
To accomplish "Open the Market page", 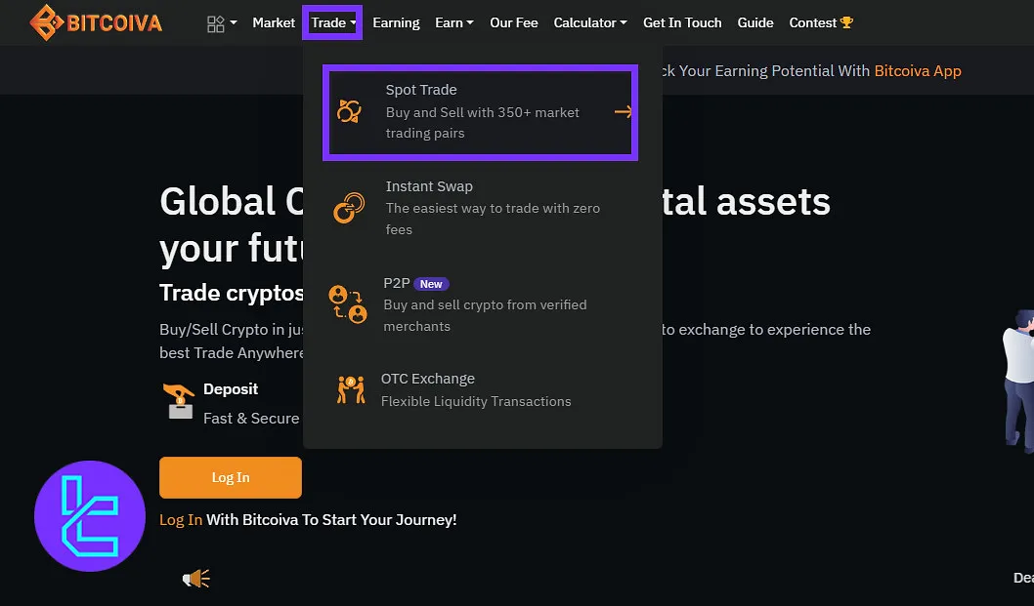I will click(x=274, y=22).
